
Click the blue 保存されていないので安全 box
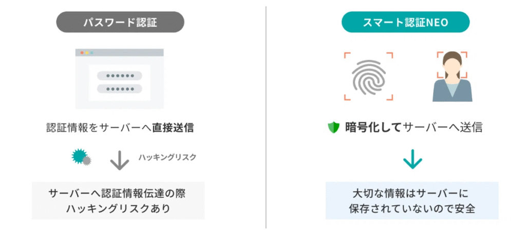coord(411,201)
